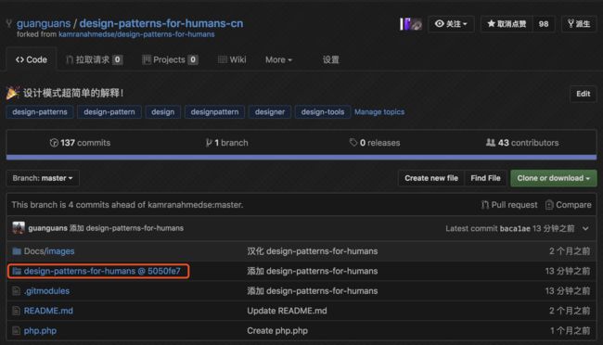Click the submodule row commit message link

313,271
